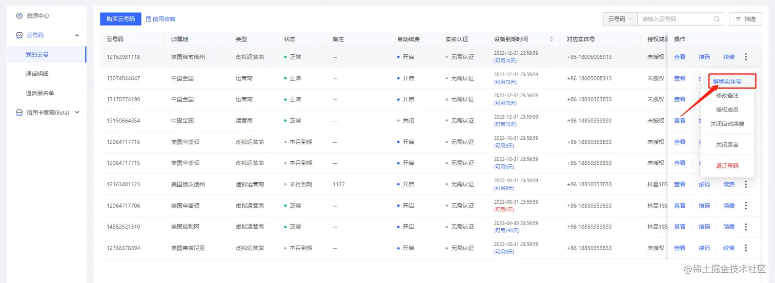Click the magnifier search icon
Image resolution: width=775 pixels, height=283 pixels.
(x=717, y=19)
